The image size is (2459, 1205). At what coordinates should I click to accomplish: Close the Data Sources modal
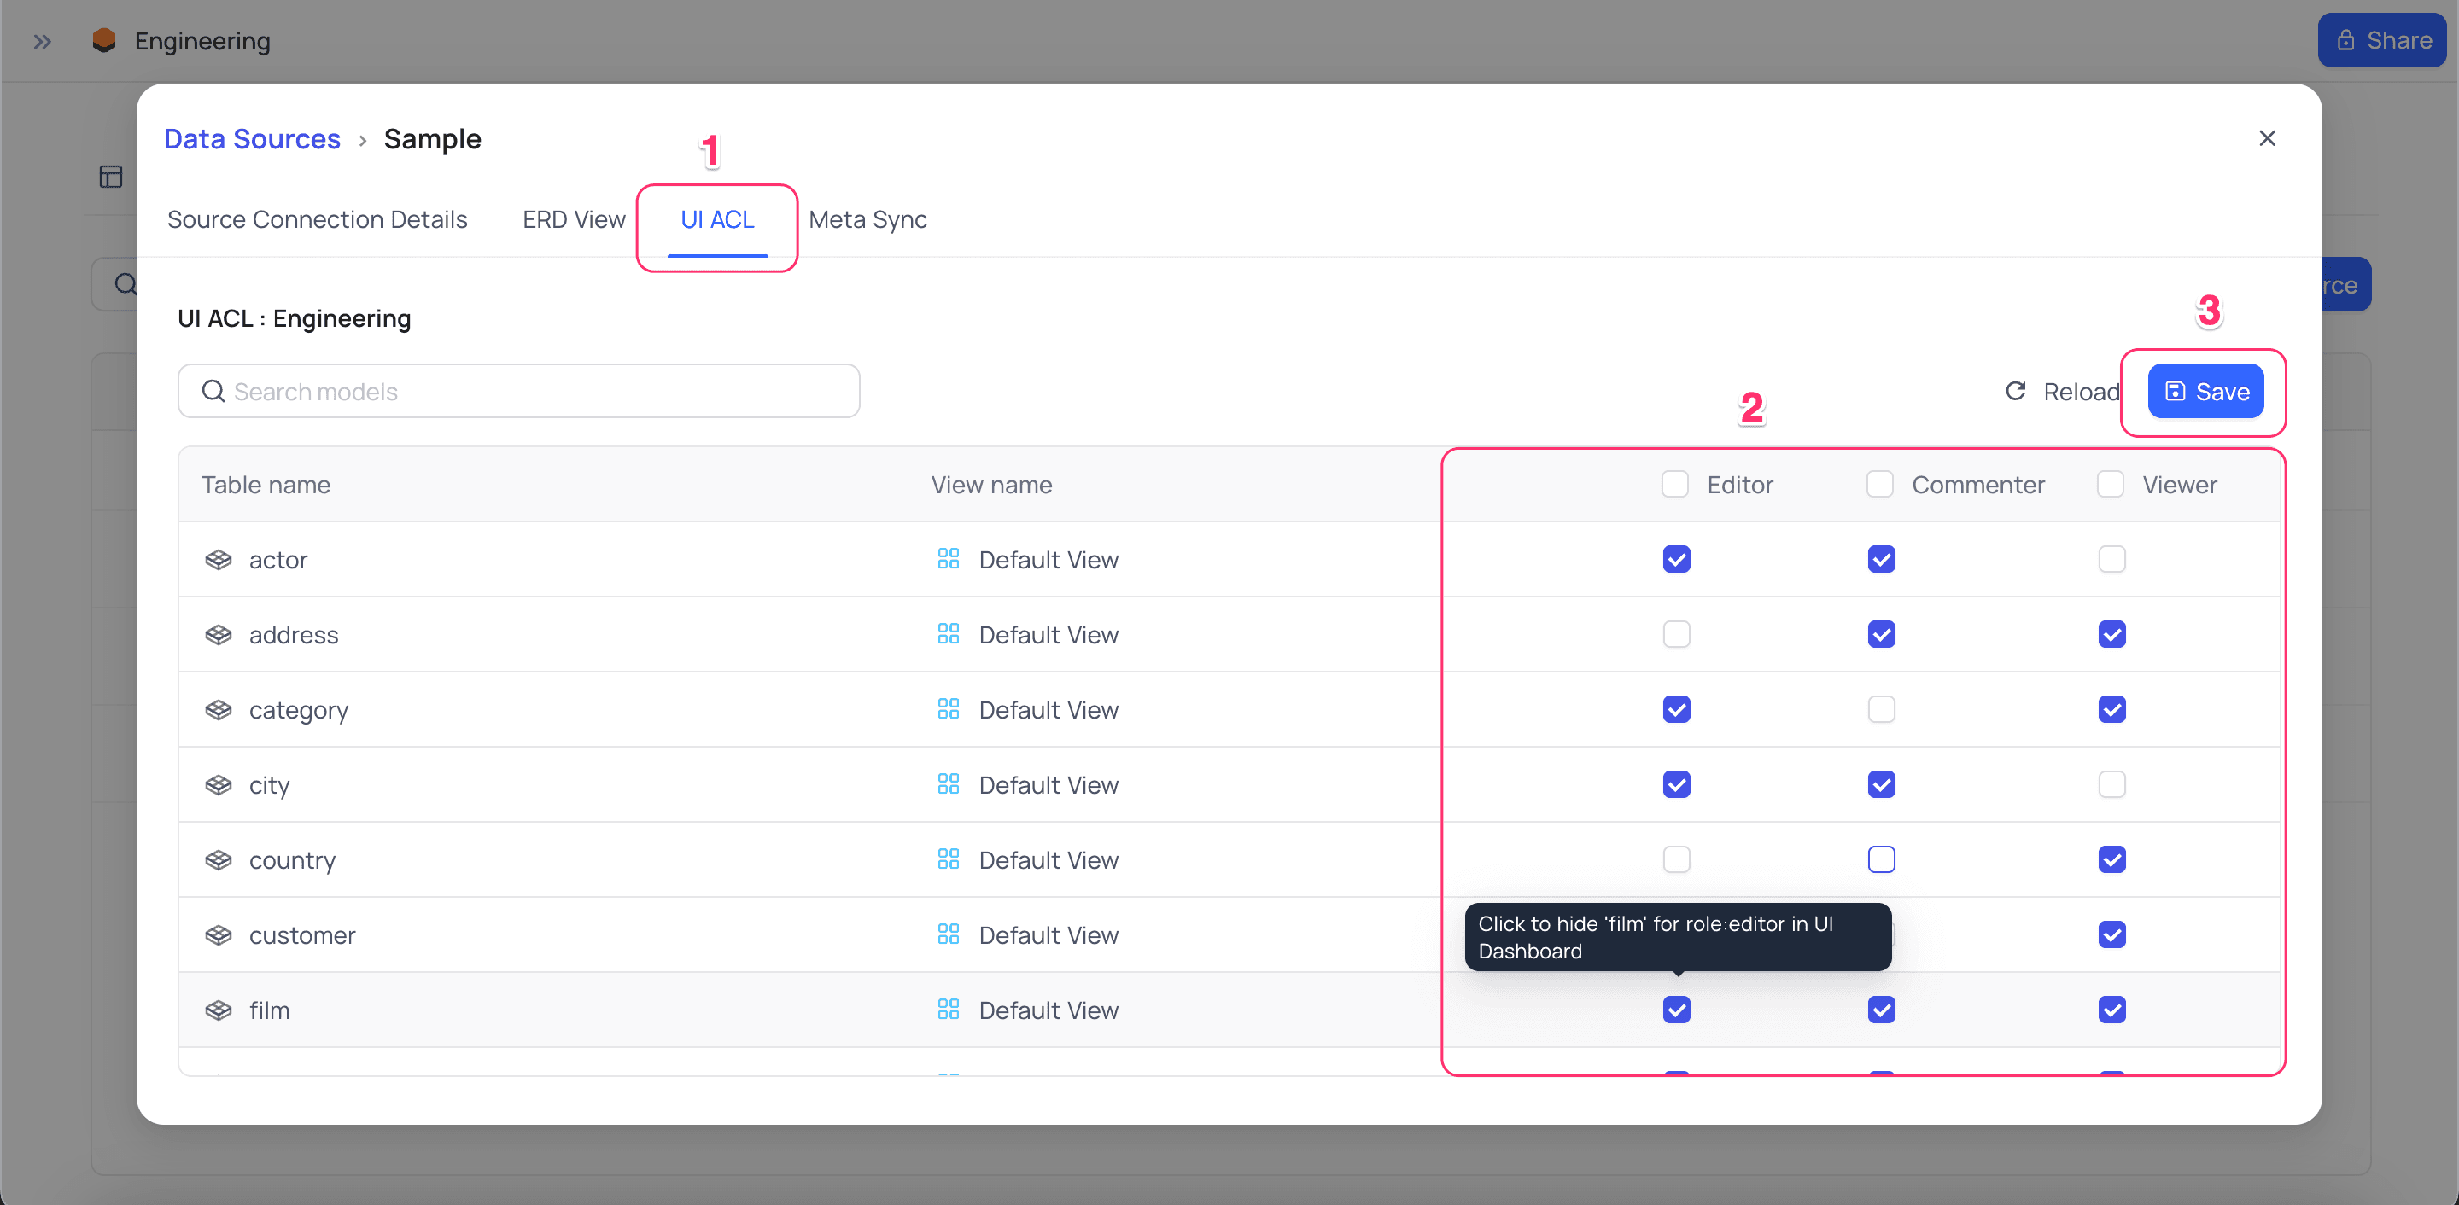pos(2267,138)
